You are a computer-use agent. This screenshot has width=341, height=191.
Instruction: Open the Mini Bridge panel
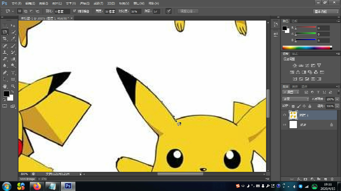(27, 179)
